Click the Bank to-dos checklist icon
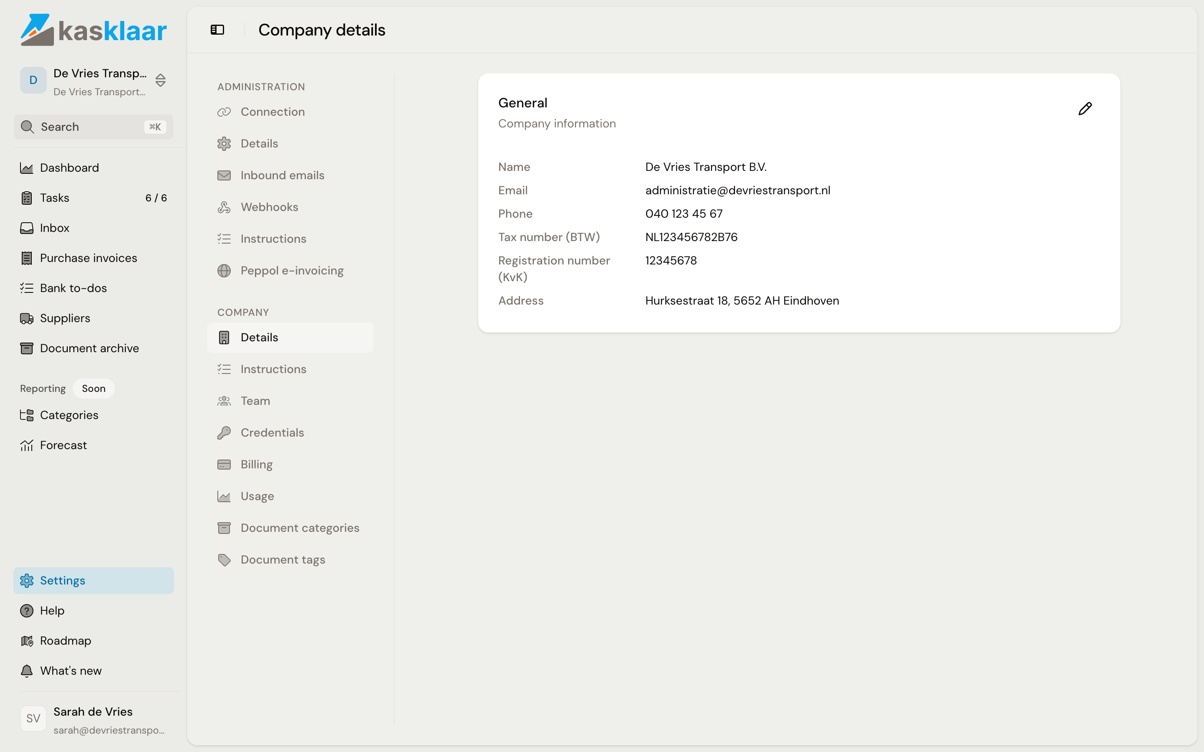This screenshot has width=1204, height=752. pos(26,288)
